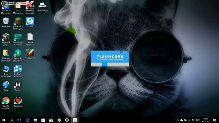Launch the Warface desktop shortcut
219x123 pixels.
tap(18, 86)
